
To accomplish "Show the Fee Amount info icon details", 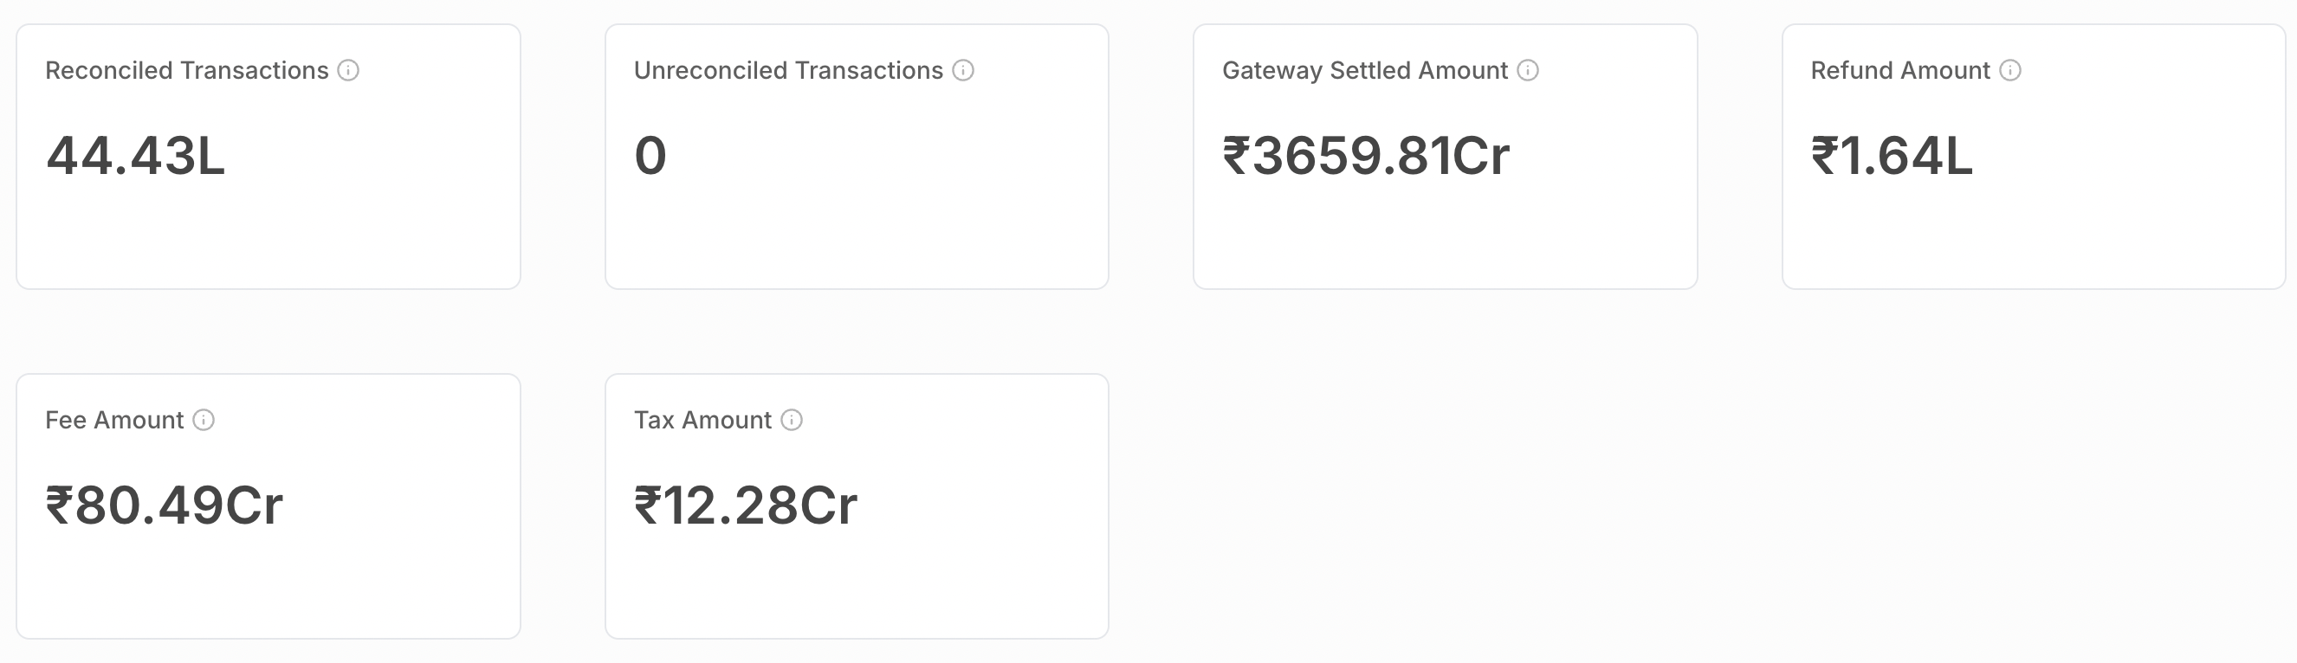I will [204, 420].
